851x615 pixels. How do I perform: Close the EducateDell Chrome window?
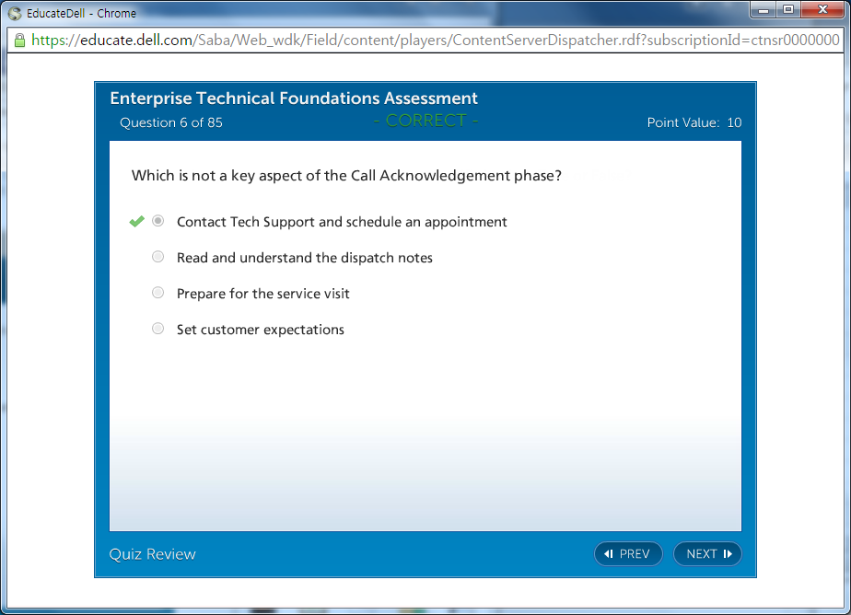point(822,10)
